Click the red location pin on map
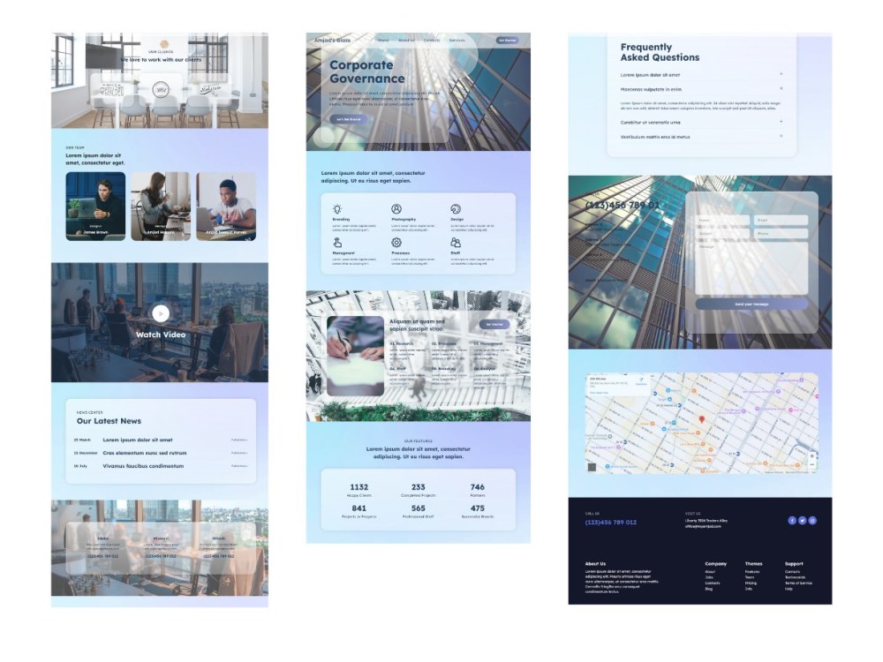883x662 pixels. point(702,419)
